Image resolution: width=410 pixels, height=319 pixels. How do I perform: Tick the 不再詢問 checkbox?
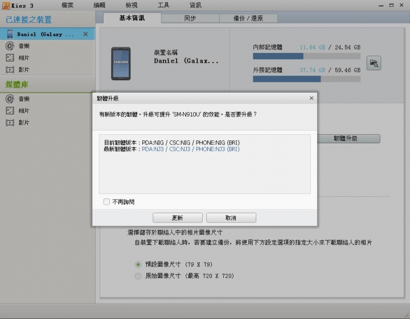[x=106, y=201]
